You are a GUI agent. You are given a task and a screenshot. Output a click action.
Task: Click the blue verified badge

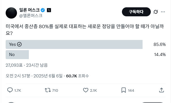(43, 10)
